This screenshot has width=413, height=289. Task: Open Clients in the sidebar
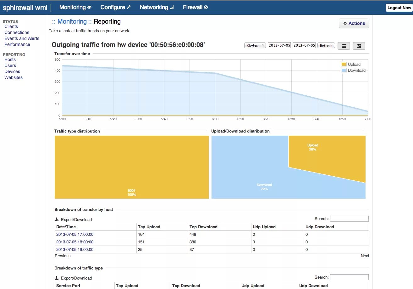coord(11,26)
